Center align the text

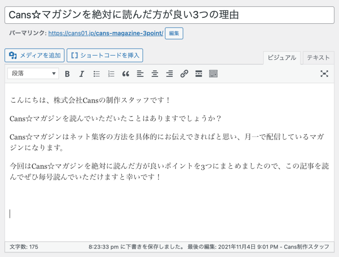(155, 74)
